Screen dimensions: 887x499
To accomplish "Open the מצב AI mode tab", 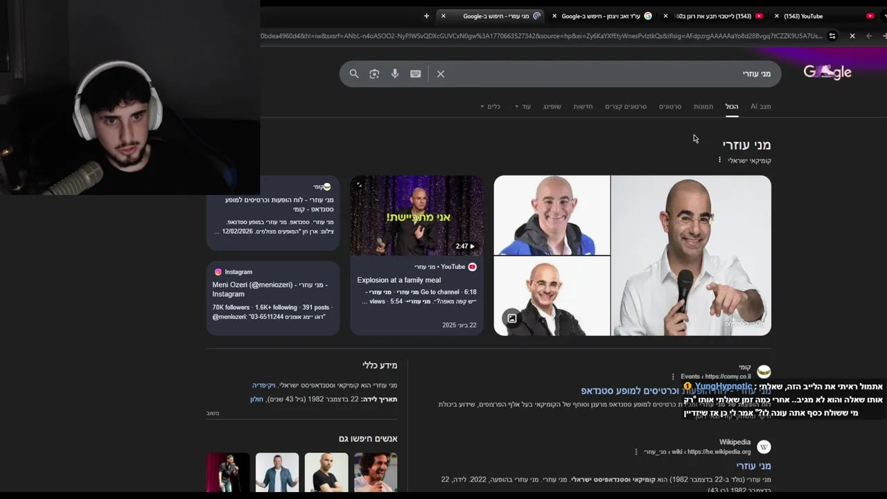I will [x=761, y=106].
